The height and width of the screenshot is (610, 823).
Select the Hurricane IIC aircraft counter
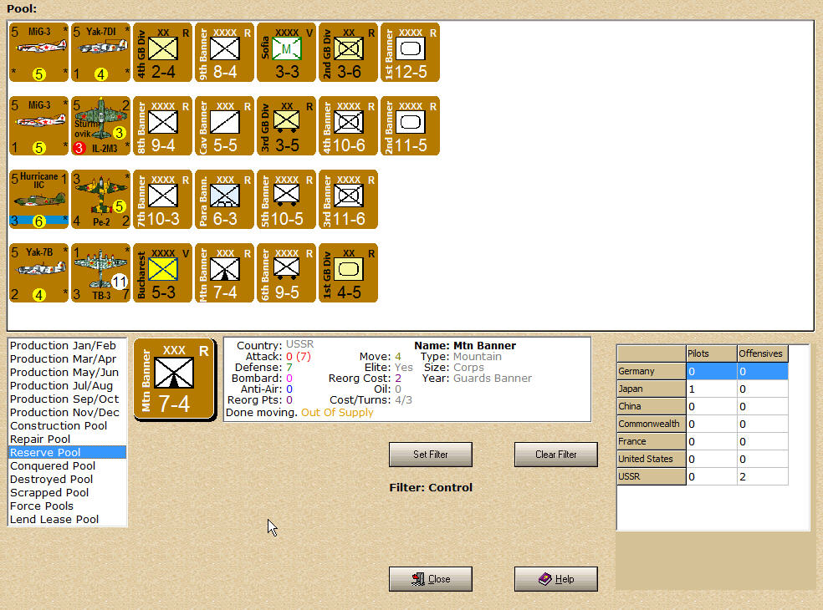point(38,199)
